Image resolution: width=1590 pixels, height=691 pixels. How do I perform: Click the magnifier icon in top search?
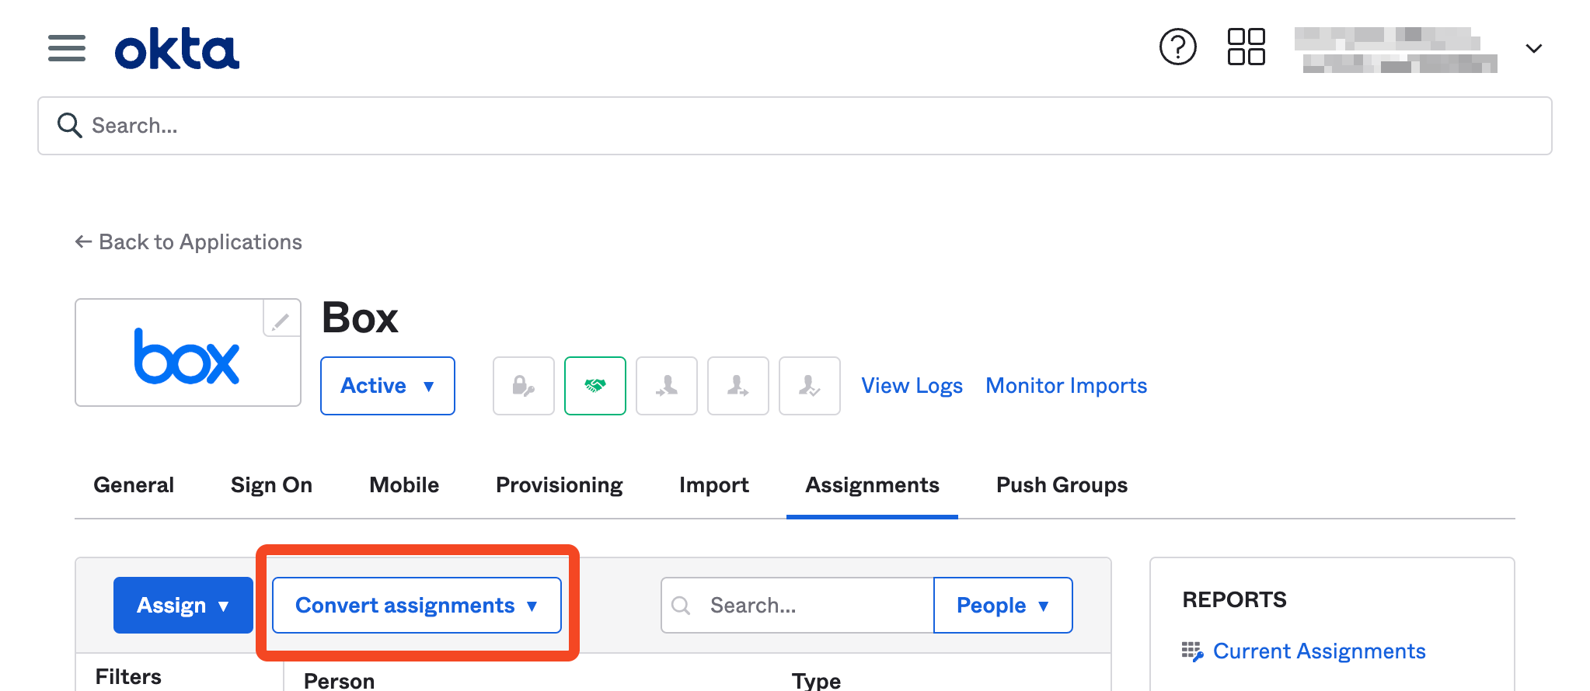(70, 125)
